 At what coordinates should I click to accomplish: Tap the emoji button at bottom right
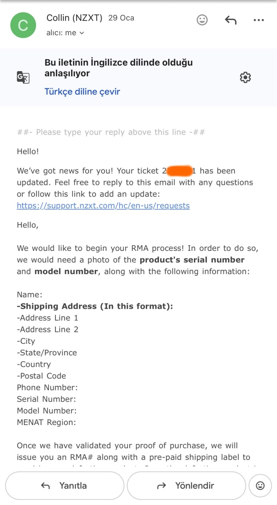pyautogui.click(x=260, y=485)
